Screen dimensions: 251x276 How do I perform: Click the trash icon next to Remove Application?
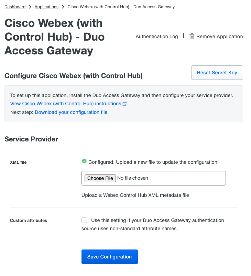192,36
